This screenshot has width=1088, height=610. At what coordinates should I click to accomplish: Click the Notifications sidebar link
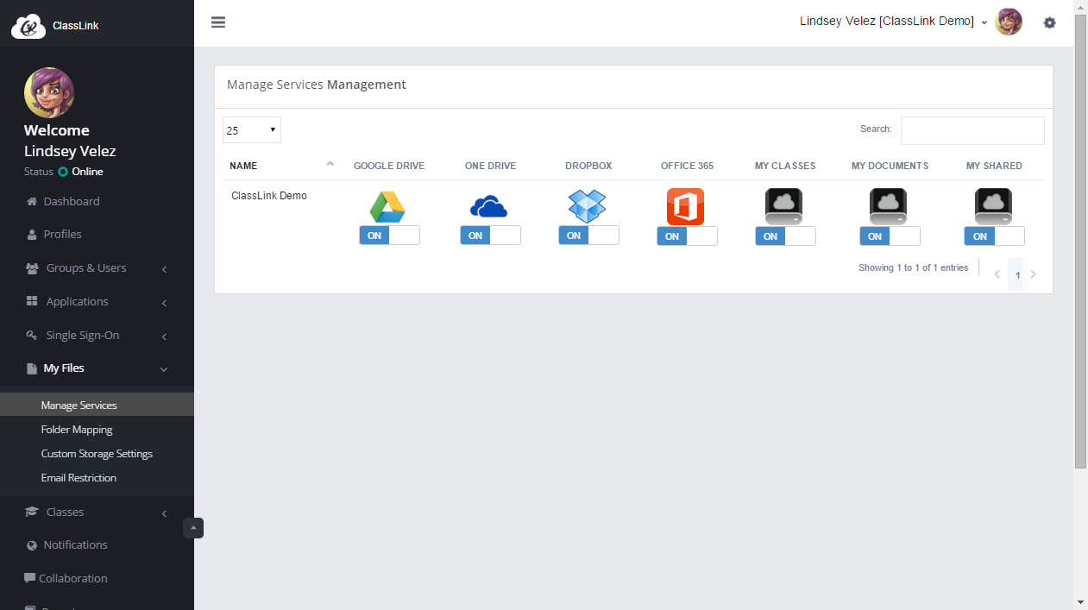click(76, 545)
